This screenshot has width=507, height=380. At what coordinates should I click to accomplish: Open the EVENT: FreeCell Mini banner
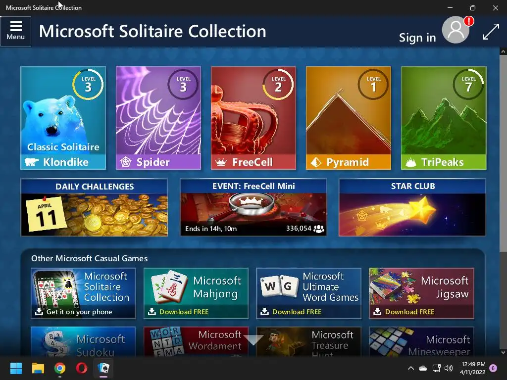tap(253, 207)
